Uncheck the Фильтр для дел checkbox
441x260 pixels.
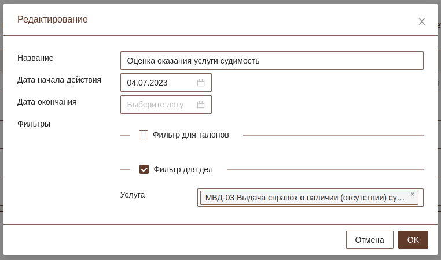pyautogui.click(x=144, y=169)
